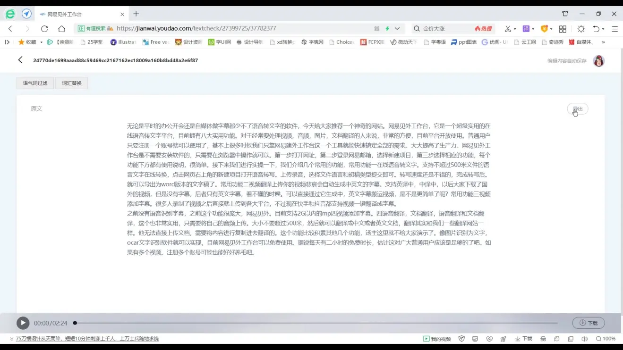
Task: Click the window tile status icon
Action: pos(571,339)
